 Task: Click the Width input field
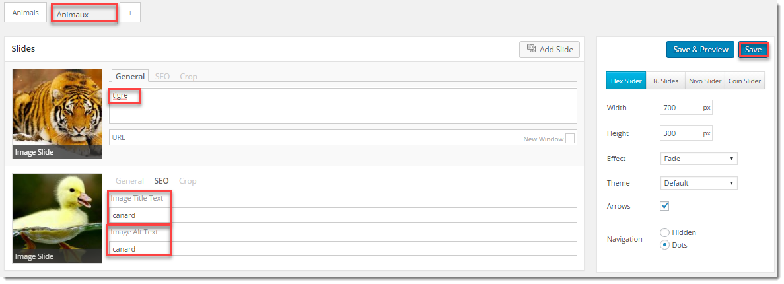[680, 108]
